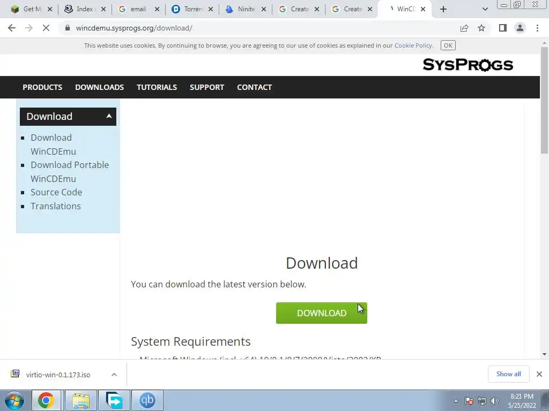Open downloaded virtio-win-0.1.173.iso file
This screenshot has height=411, width=549.
tap(58, 375)
